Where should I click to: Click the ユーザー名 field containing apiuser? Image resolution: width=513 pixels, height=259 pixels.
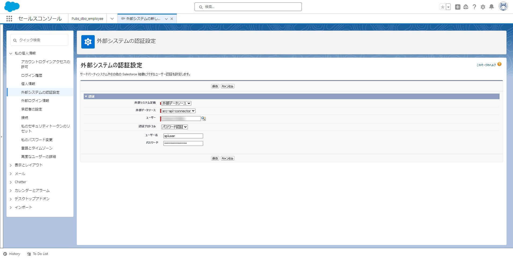click(183, 136)
